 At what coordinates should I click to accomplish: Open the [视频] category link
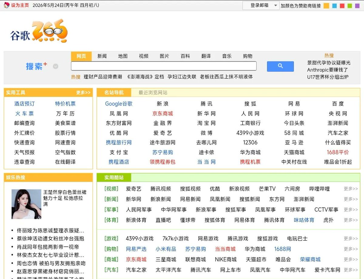[x=111, y=189]
